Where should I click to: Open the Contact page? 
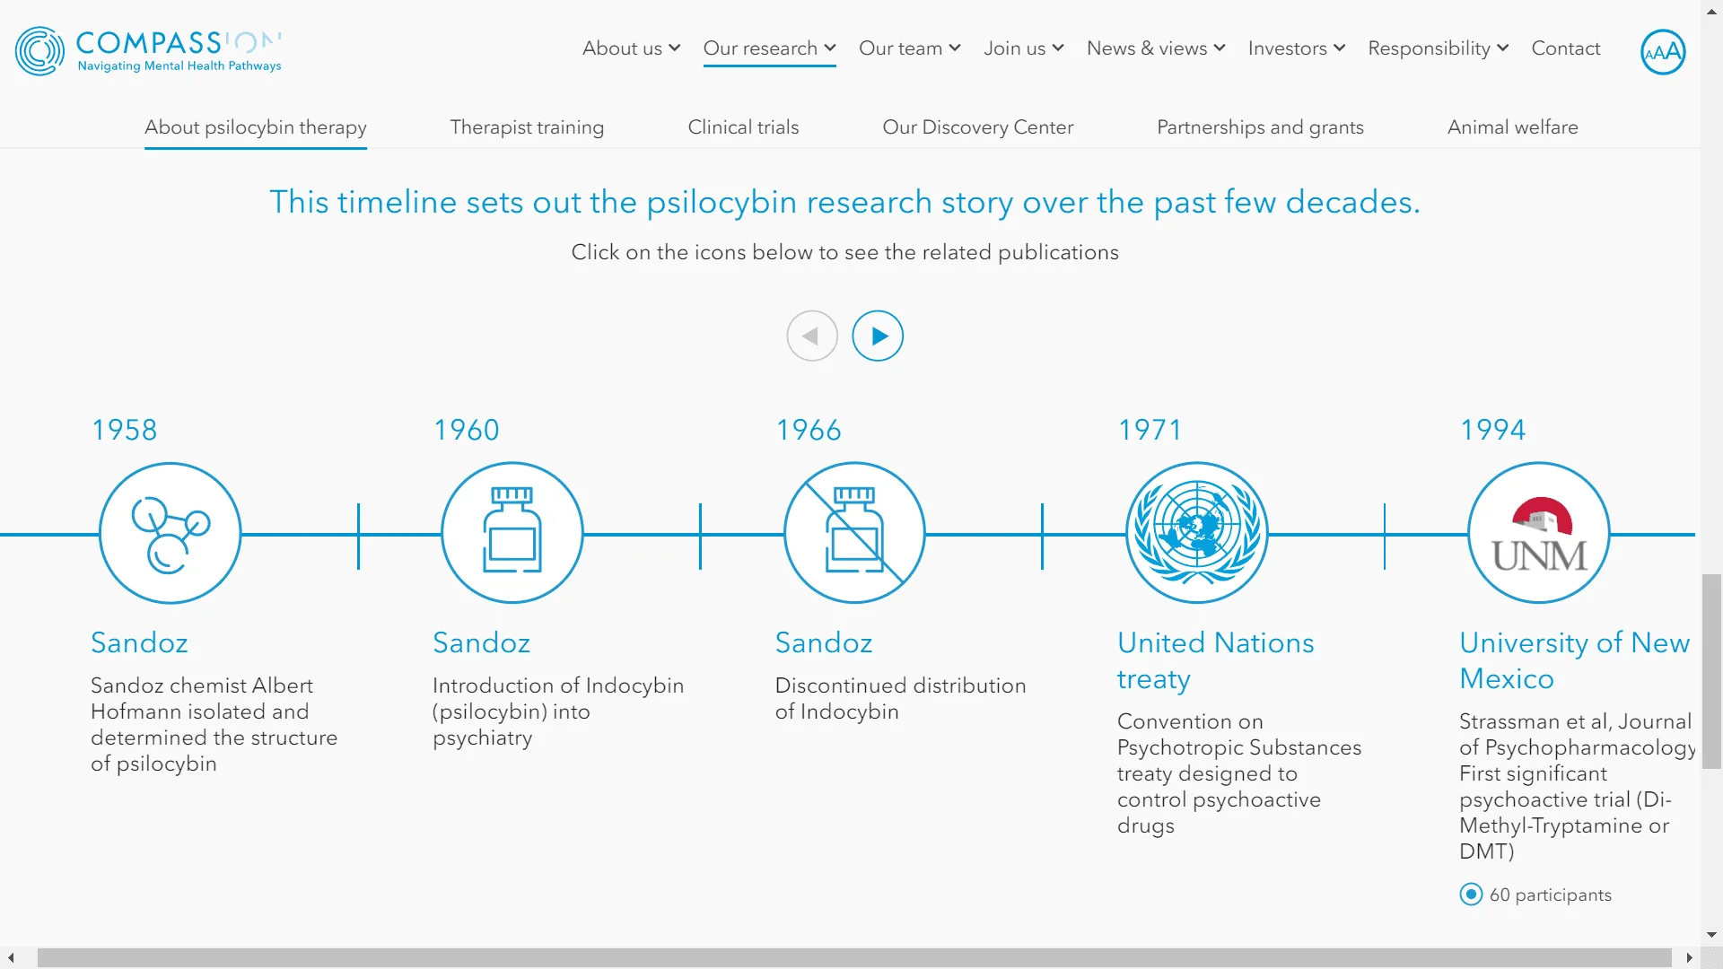pyautogui.click(x=1565, y=48)
